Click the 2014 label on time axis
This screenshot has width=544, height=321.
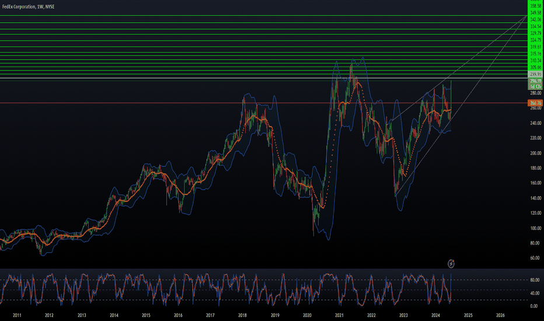(114, 315)
